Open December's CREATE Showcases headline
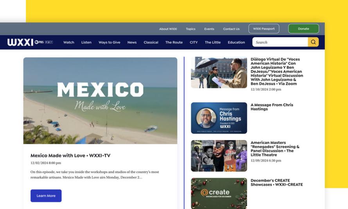This screenshot has width=348, height=209. pos(276,182)
